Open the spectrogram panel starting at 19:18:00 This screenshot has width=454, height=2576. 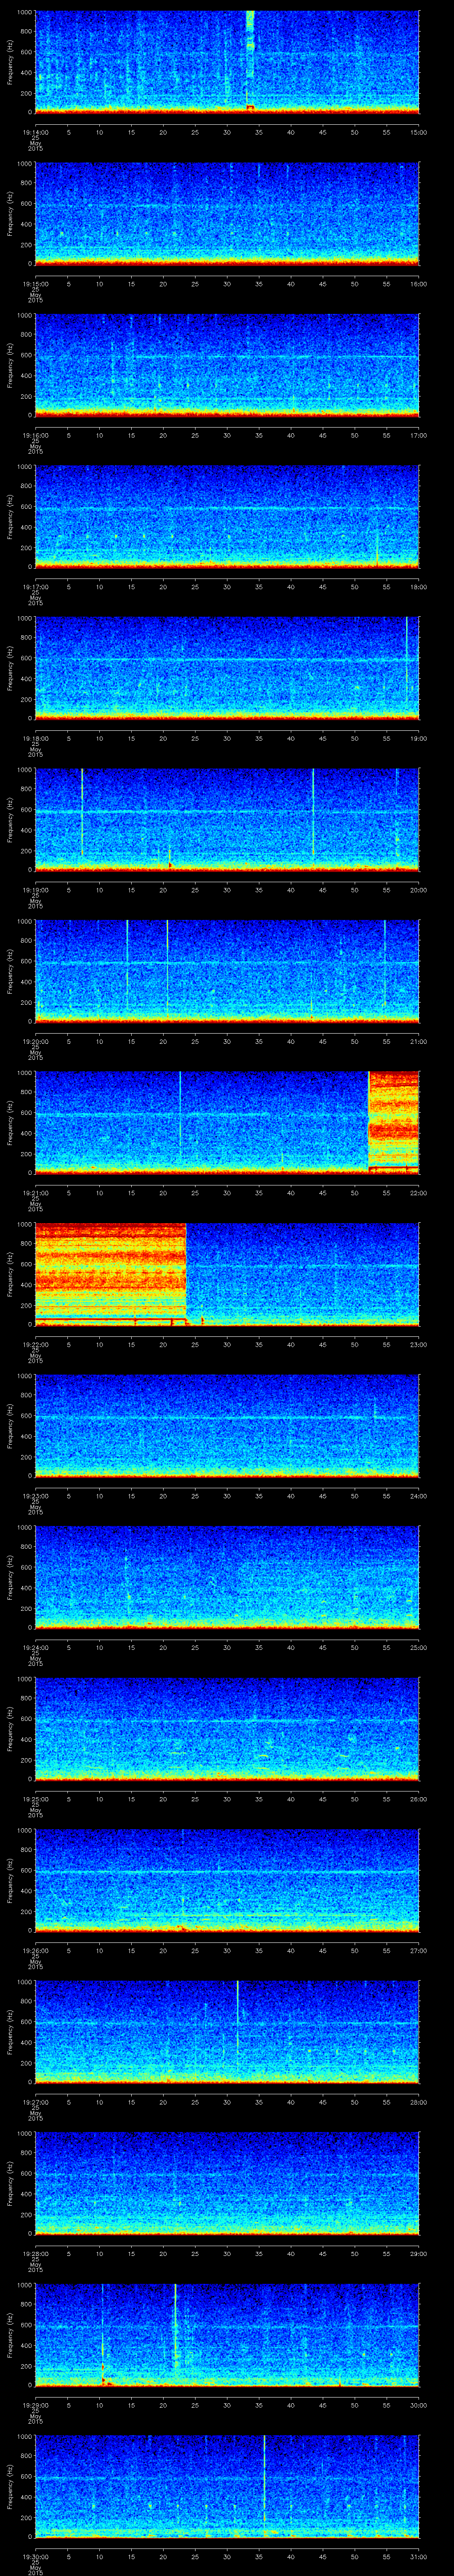[227, 668]
